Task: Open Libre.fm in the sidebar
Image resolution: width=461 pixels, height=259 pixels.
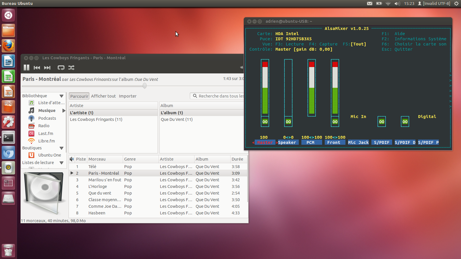Action: 46,141
